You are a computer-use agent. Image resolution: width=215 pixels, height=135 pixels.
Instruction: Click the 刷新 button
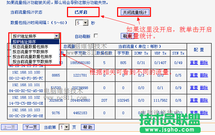(x=127, y=36)
